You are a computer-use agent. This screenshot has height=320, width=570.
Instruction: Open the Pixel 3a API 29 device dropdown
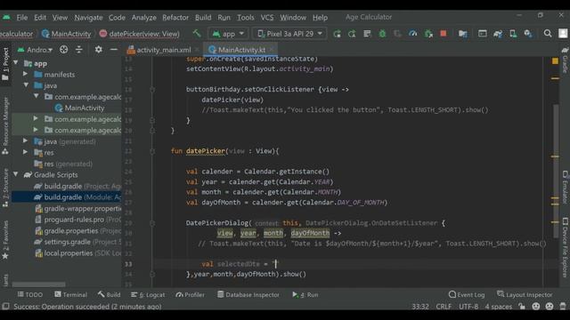289,34
